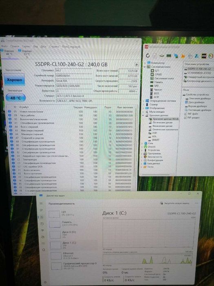Open Сервис menu in CrystalDiskInfo
214x286 pixels.
point(26,46)
